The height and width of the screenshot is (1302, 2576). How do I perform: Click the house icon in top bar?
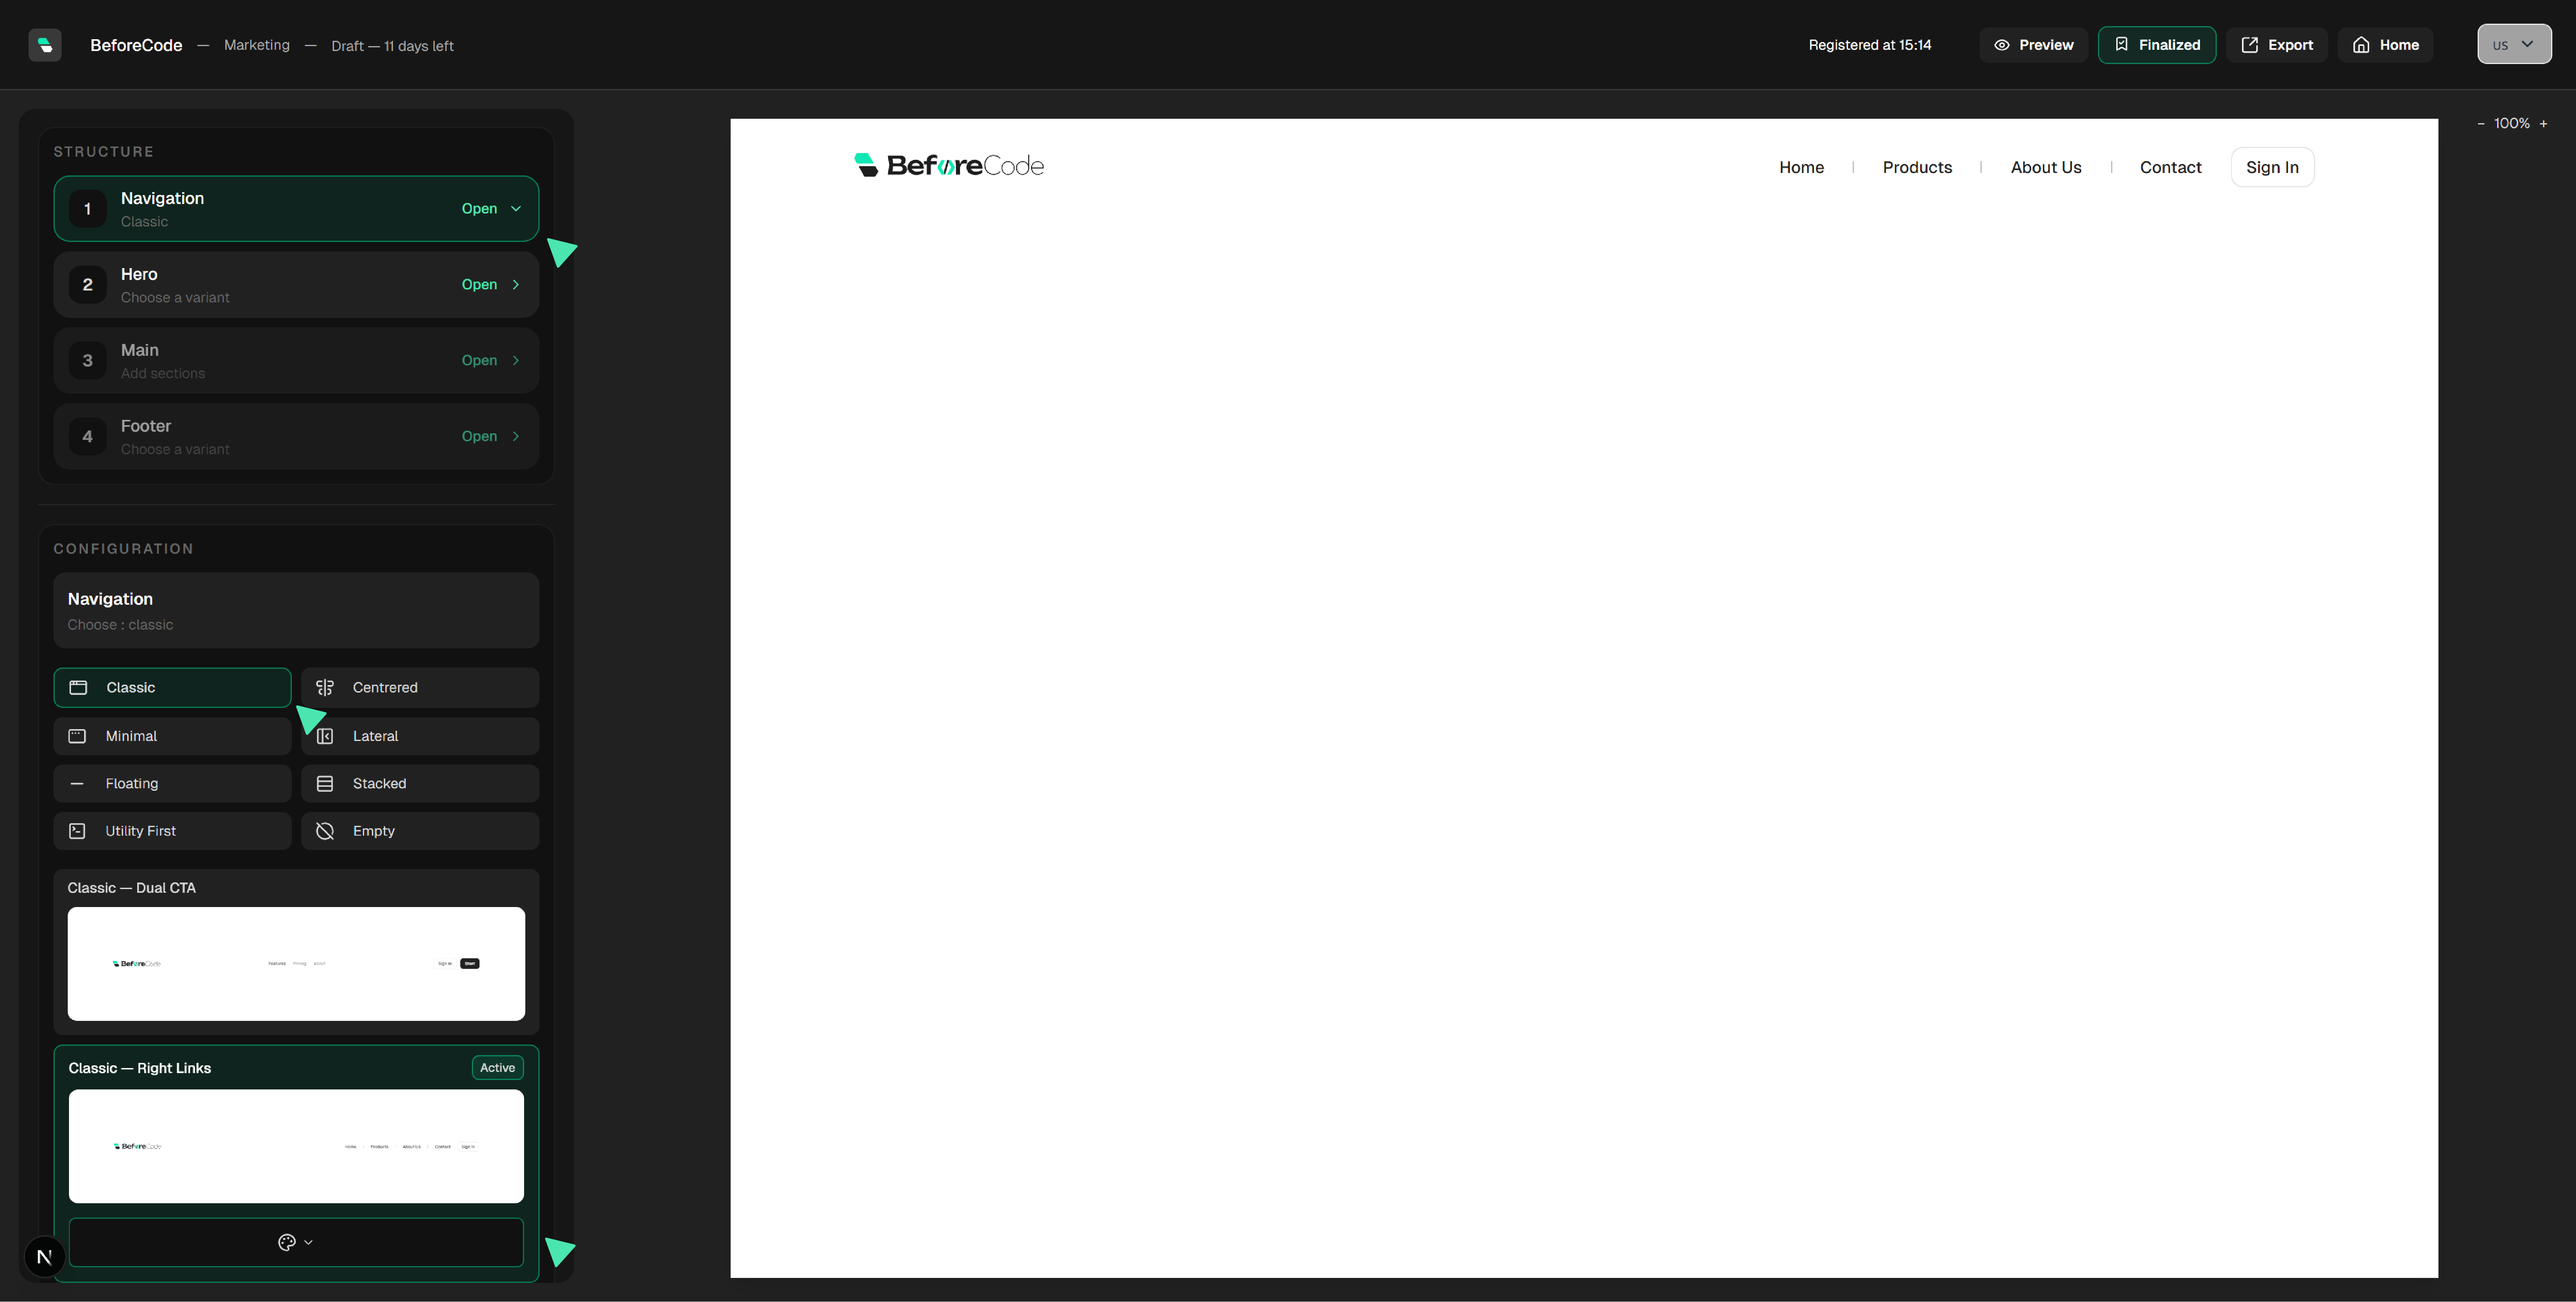[x=2361, y=45]
